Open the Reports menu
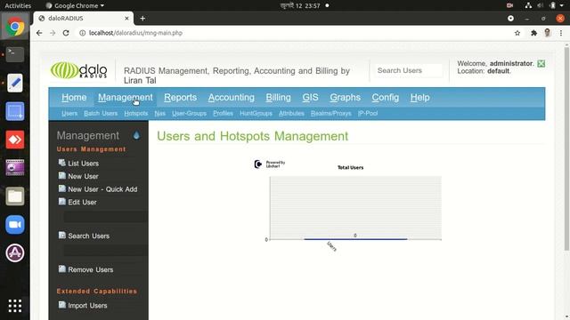Image resolution: width=570 pixels, height=320 pixels. (180, 97)
